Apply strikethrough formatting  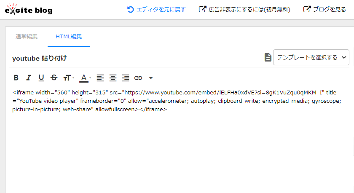pos(54,78)
